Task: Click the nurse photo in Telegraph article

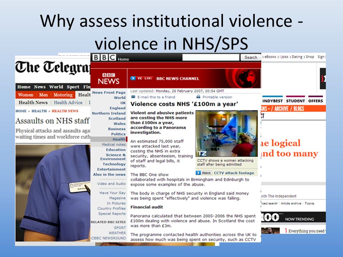Action: point(53,193)
